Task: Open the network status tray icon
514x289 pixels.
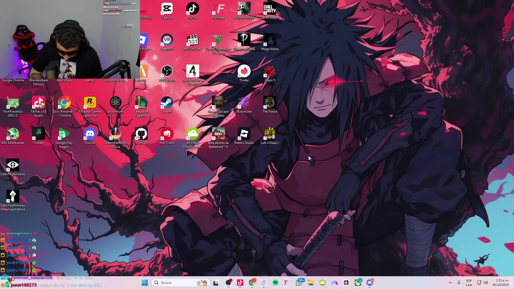Action: [479, 283]
